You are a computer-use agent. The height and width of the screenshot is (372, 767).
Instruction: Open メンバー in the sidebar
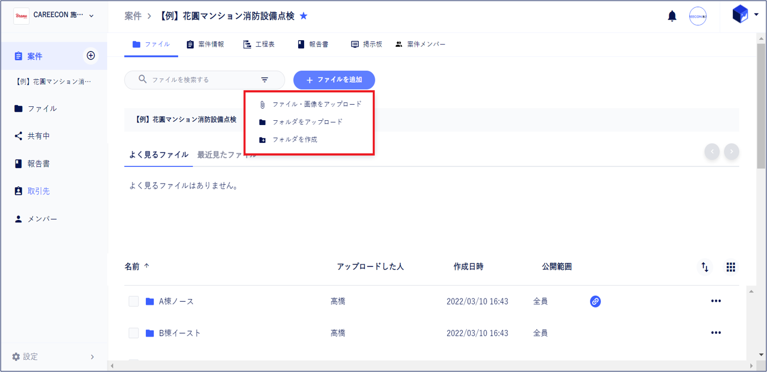pos(42,219)
